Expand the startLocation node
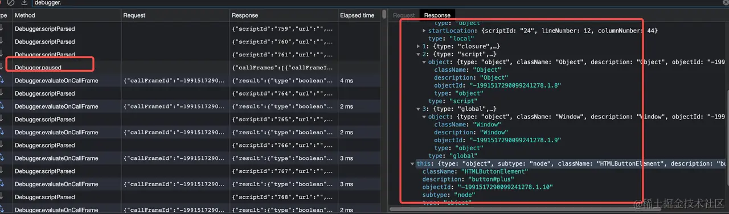Viewport: 729px width, 214px height. 424,30
